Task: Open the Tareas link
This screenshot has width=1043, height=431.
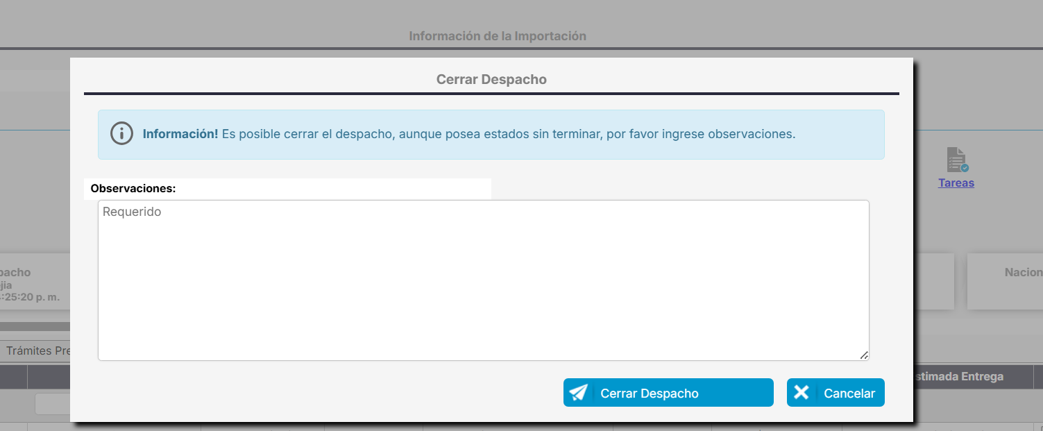Action: (956, 183)
